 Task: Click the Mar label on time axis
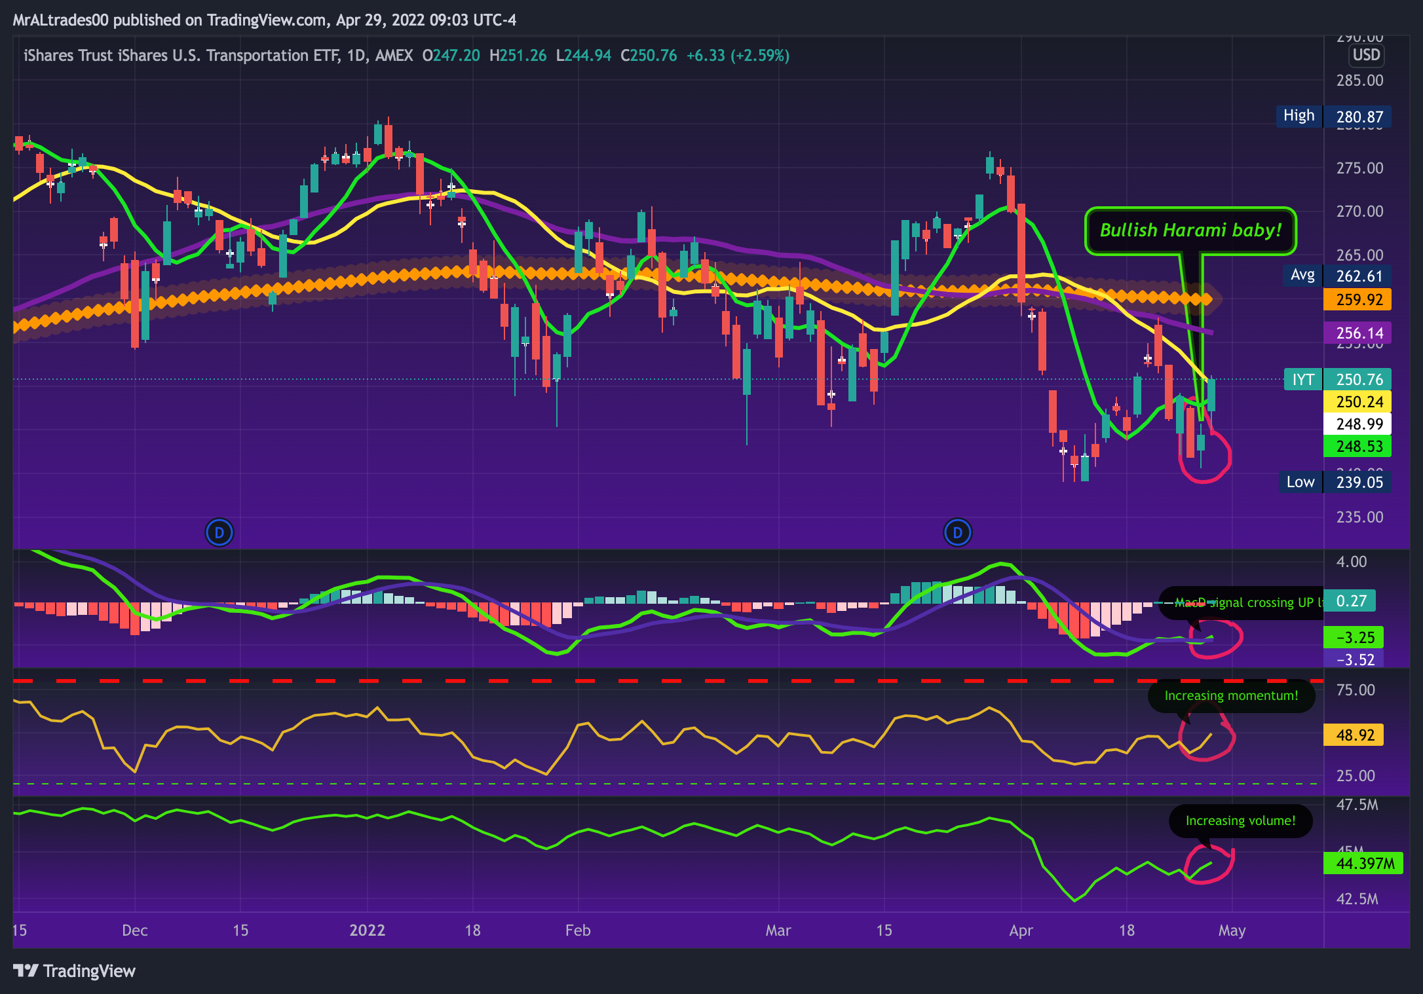[x=778, y=930]
